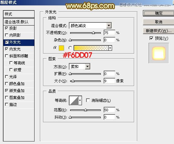Toggle the 投影 drop shadow checkbox

pos(7,28)
